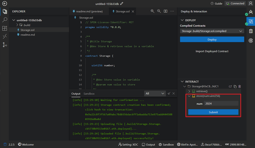255x148 pixels.
Task: Click the transaction hash in output log
Action: pyautogui.click(x=129, y=117)
